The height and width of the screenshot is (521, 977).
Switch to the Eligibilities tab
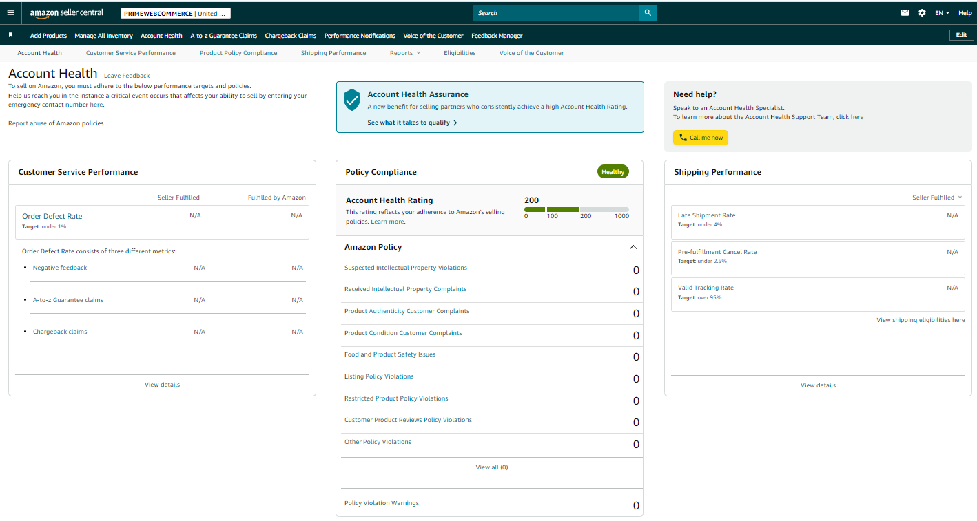click(x=460, y=53)
